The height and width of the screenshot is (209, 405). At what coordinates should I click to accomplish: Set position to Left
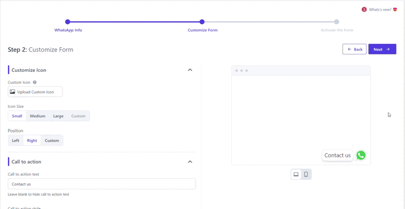pyautogui.click(x=16, y=140)
